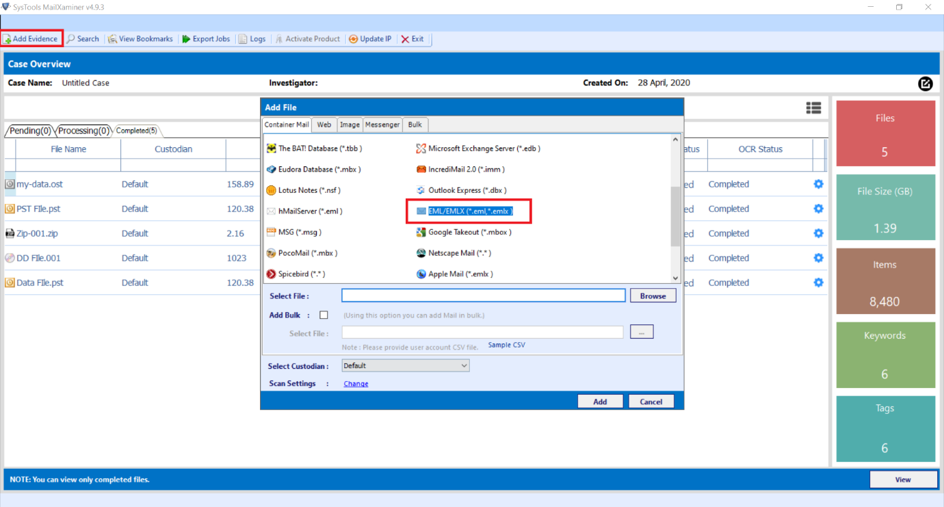Open Search from the toolbar

click(83, 39)
